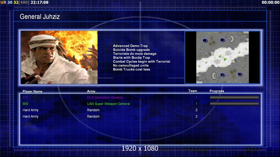Click 'Bomb Trucks cost less' line
This screenshot has width=280, height=157.
pos(131,69)
